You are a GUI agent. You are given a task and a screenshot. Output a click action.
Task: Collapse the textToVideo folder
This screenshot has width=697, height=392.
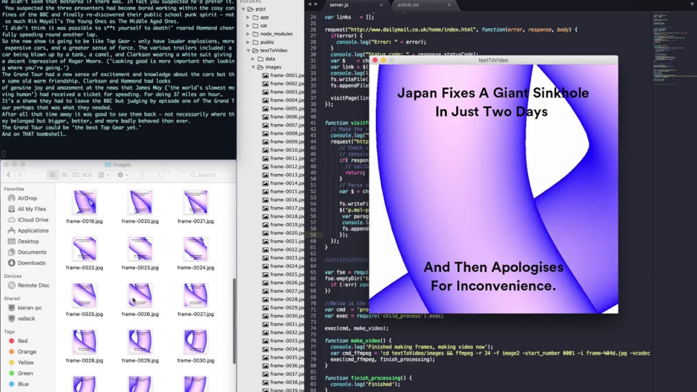[x=248, y=51]
